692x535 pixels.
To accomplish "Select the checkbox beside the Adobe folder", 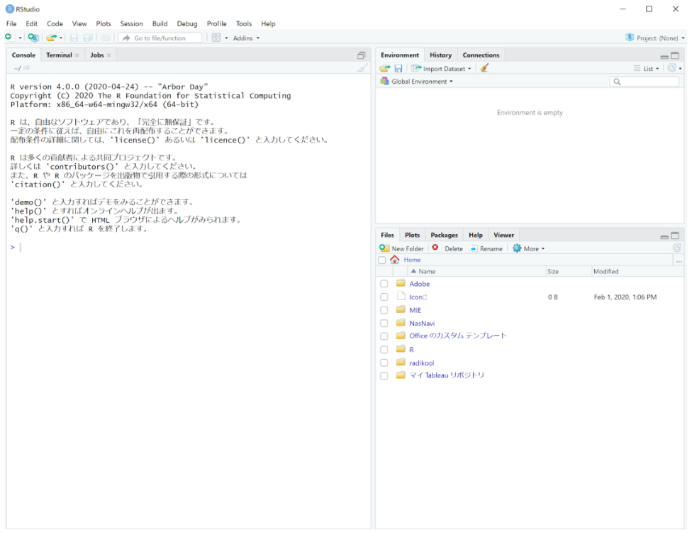I will 384,284.
